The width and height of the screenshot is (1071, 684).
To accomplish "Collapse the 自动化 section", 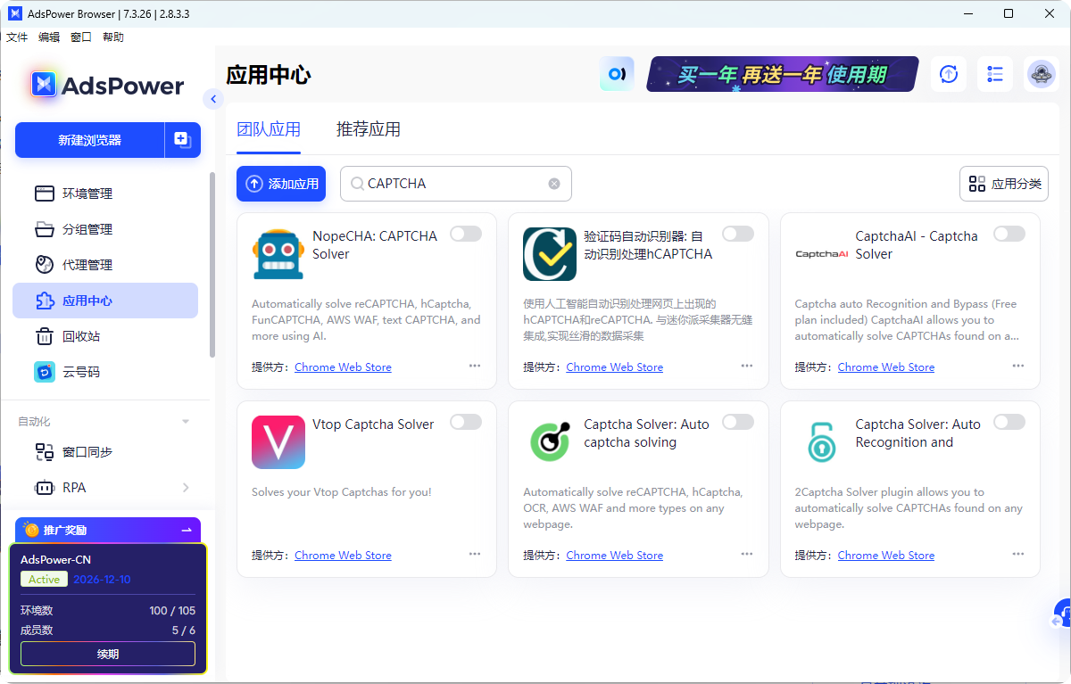I will point(185,420).
